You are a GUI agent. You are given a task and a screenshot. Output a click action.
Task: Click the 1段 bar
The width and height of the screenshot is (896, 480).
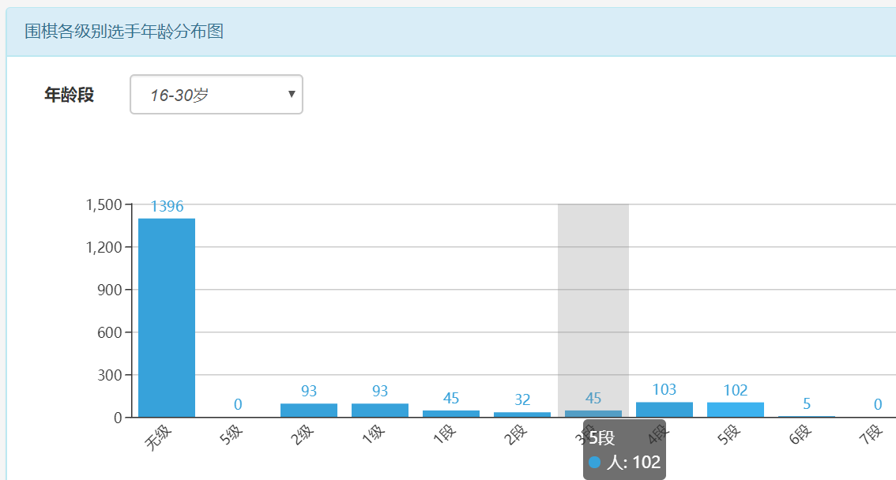(x=451, y=413)
